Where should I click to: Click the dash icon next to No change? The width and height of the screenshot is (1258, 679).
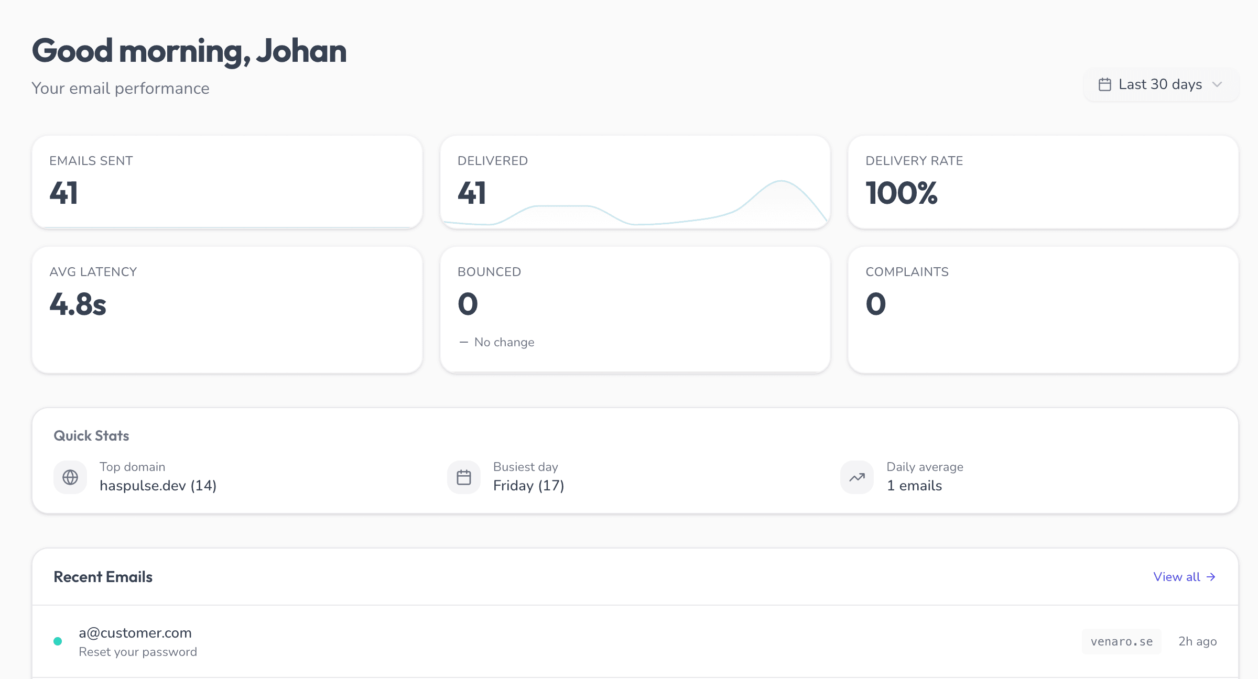pos(463,342)
